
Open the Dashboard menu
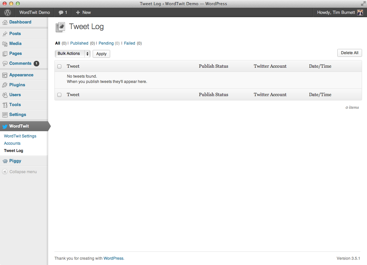(x=20, y=22)
